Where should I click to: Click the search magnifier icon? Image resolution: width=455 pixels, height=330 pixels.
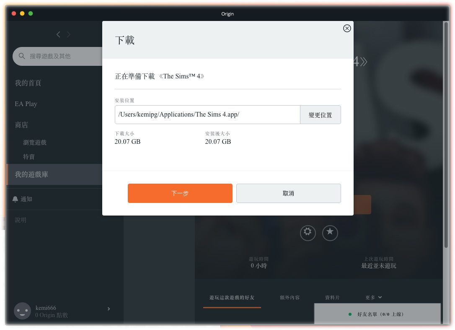click(22, 56)
